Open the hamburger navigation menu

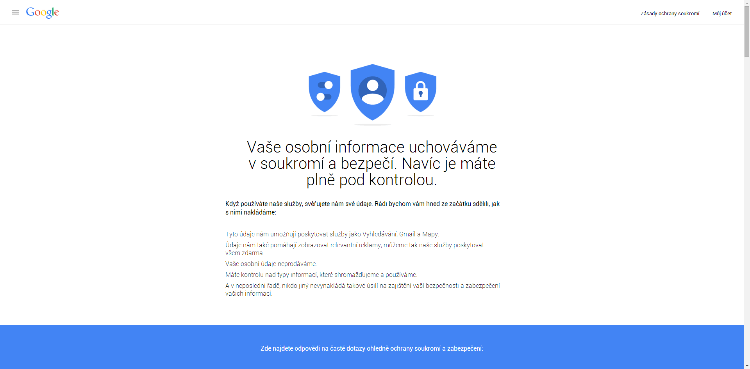click(16, 12)
